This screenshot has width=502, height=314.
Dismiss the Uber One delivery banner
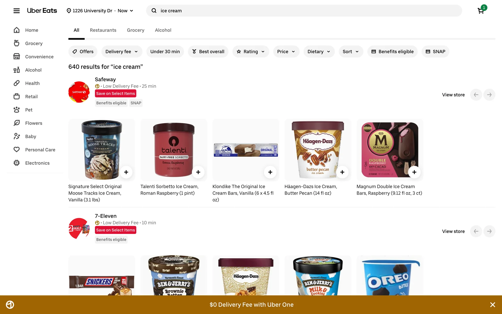(493, 305)
